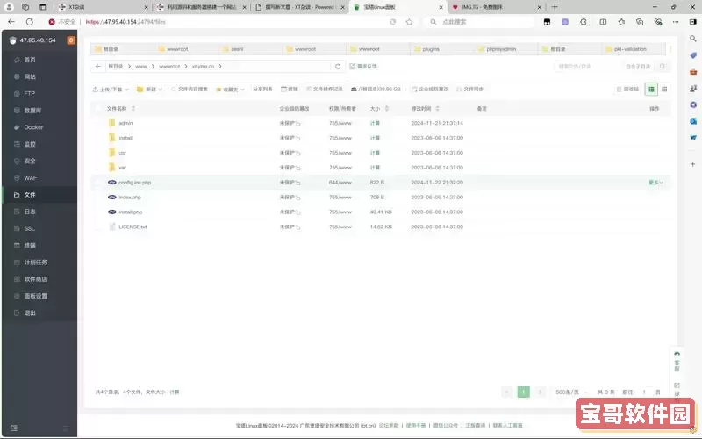The height and width of the screenshot is (439, 702).
Task: Click 计算 size for admin folder
Action: pos(375,123)
